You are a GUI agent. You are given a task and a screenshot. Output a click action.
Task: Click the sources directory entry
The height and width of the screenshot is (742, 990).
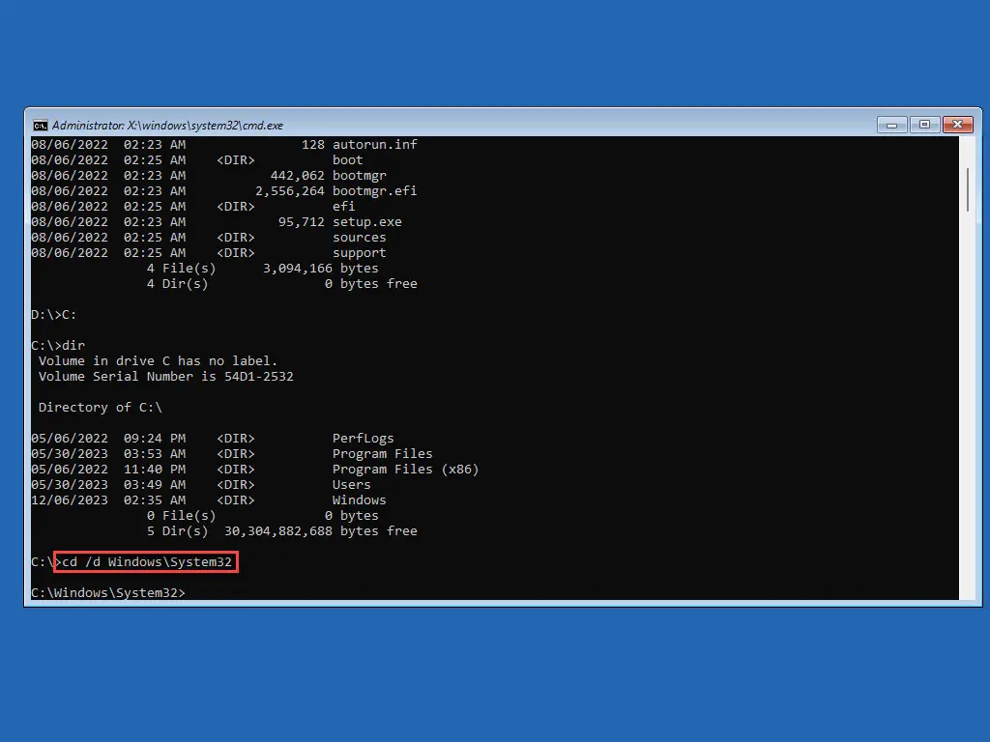pos(359,237)
